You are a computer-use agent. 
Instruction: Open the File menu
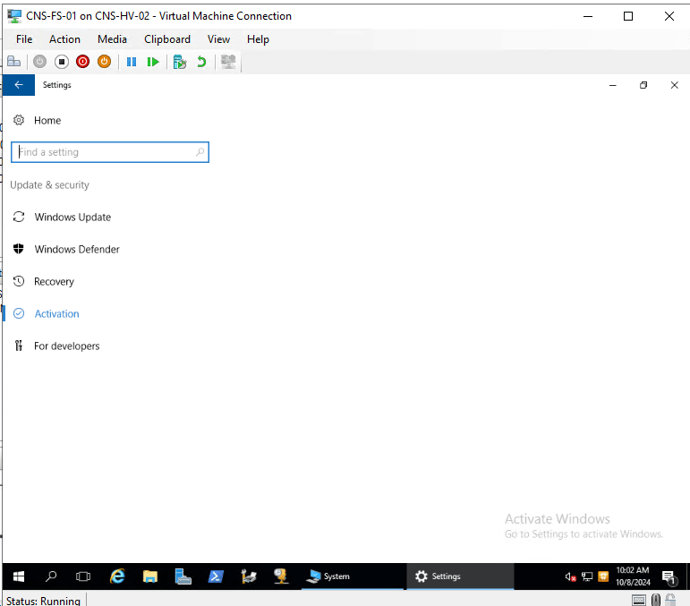[24, 39]
